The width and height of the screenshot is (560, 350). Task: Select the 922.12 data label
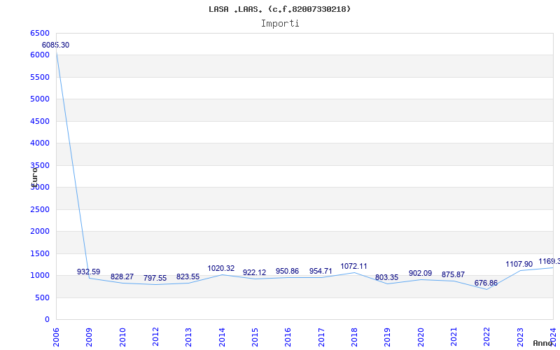point(254,272)
